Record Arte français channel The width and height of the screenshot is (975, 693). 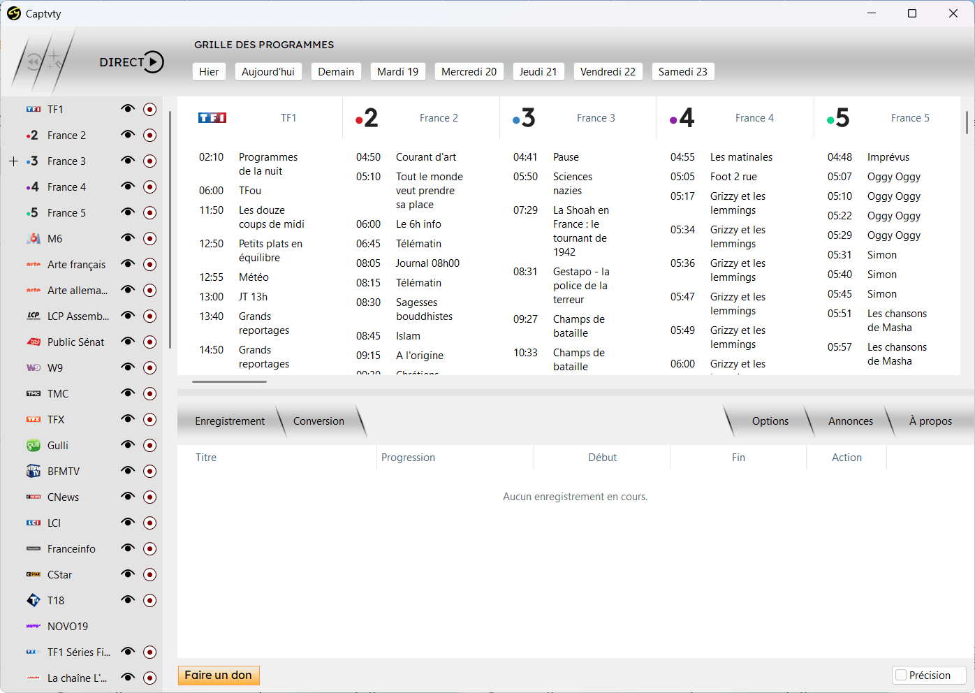click(x=149, y=264)
